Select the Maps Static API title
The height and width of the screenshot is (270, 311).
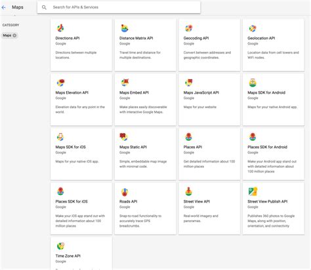(x=133, y=147)
